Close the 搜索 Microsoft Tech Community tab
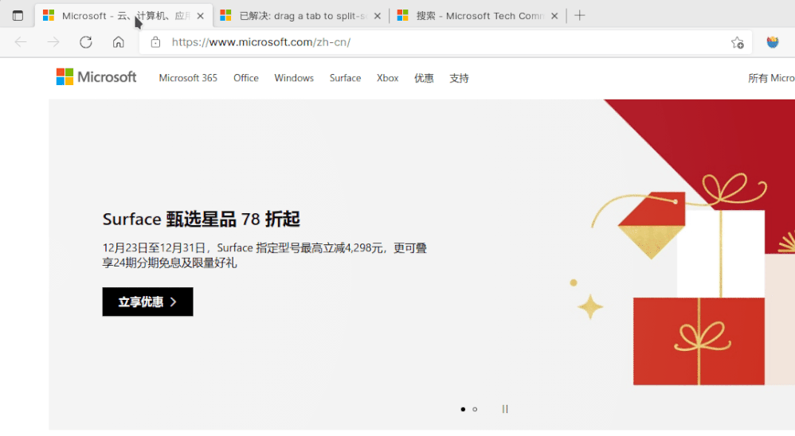This screenshot has height=436, width=795. [554, 16]
